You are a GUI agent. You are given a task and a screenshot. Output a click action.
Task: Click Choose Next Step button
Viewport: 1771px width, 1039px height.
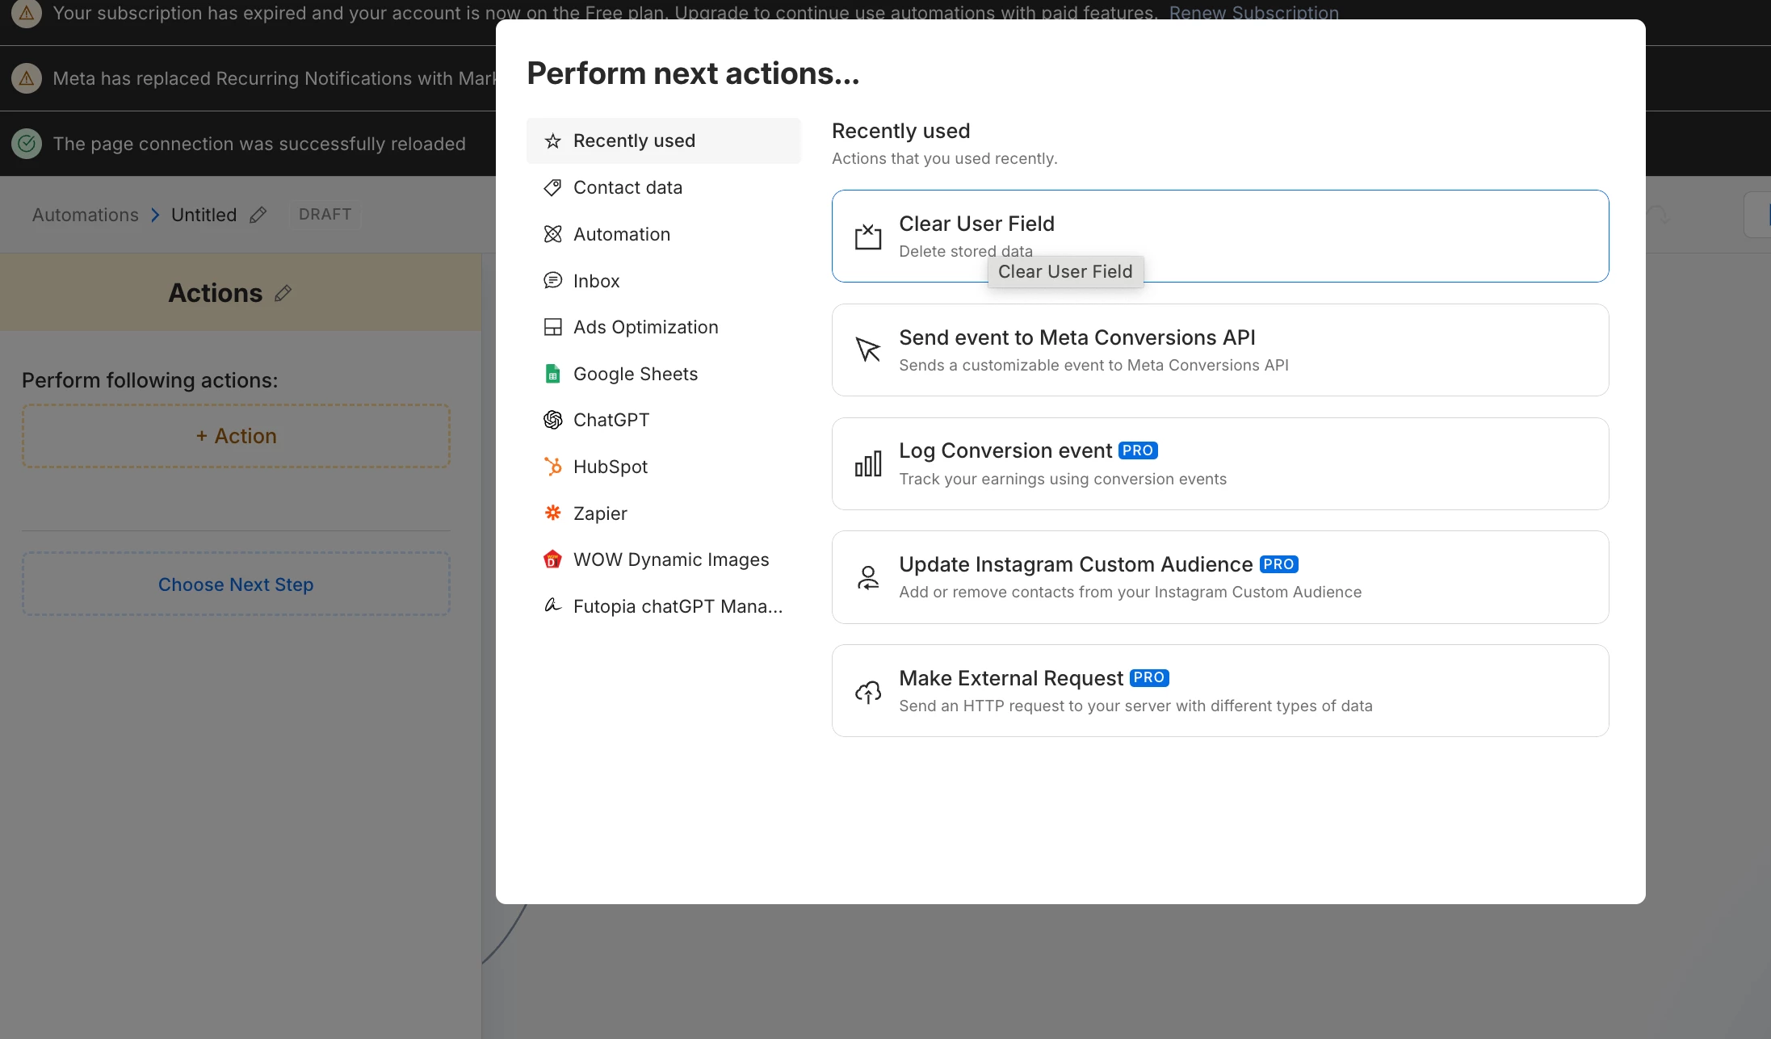coord(236,584)
